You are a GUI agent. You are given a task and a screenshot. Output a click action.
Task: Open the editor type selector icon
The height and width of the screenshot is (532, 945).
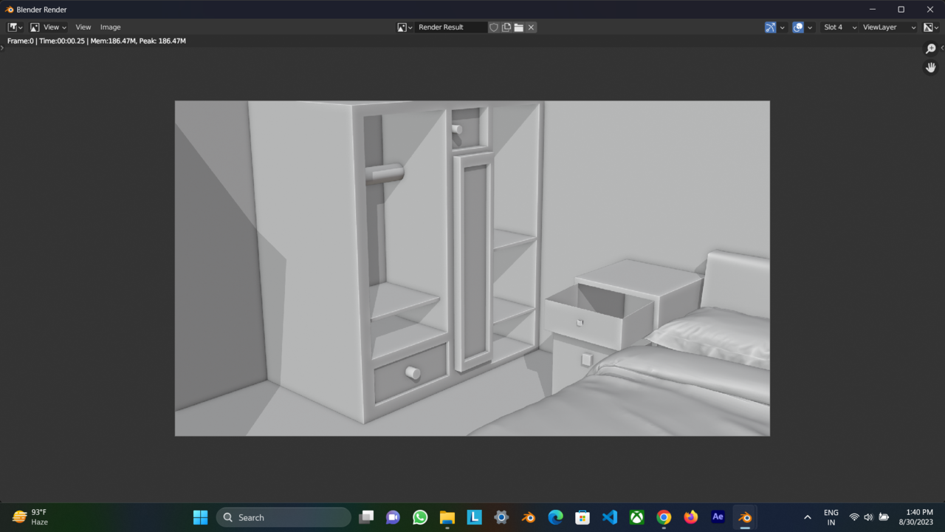[13, 27]
